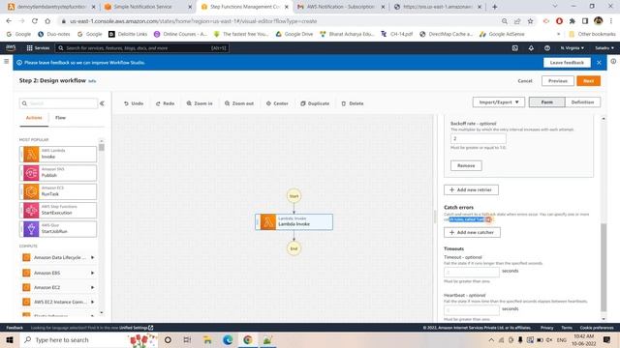Click the Next button
Screen dimensions: 620x348
pyautogui.click(x=588, y=81)
